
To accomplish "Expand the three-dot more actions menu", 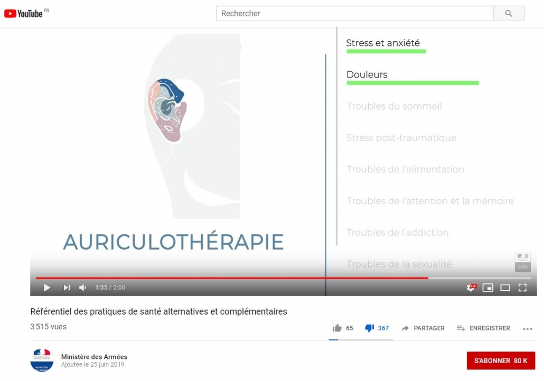I will pos(527,329).
